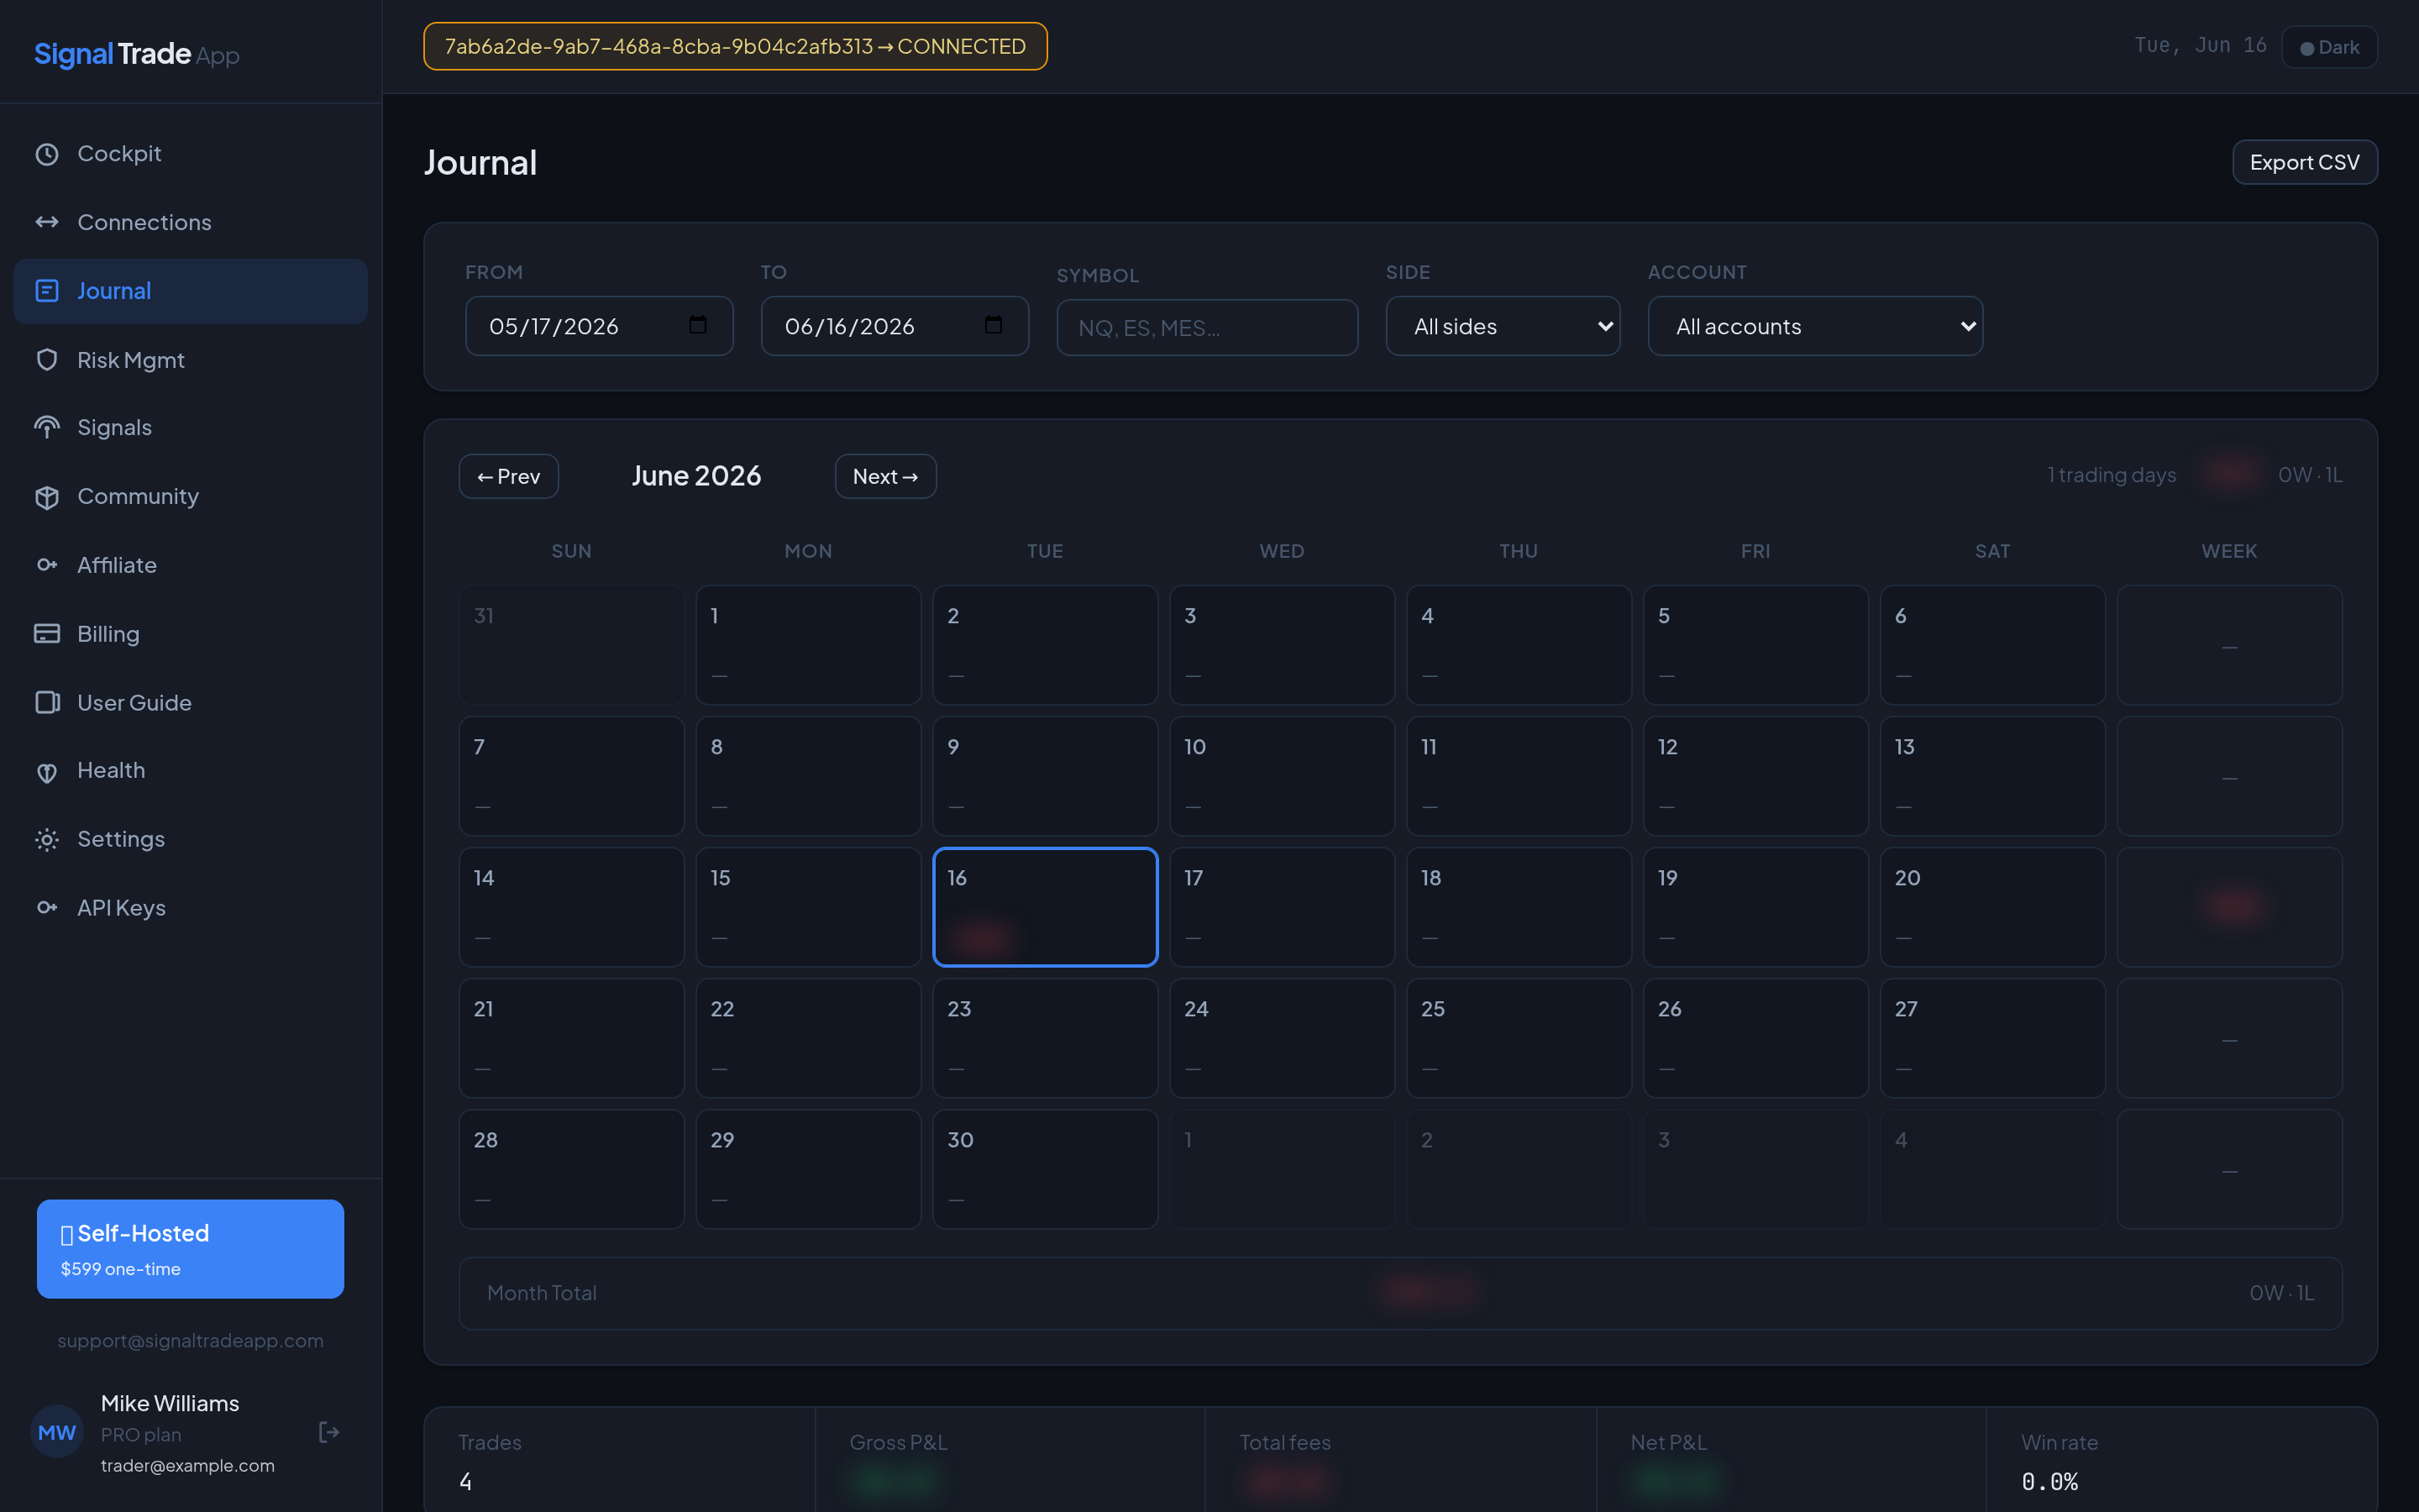
Task: Open the API Keys menu item
Action: [x=191, y=908]
